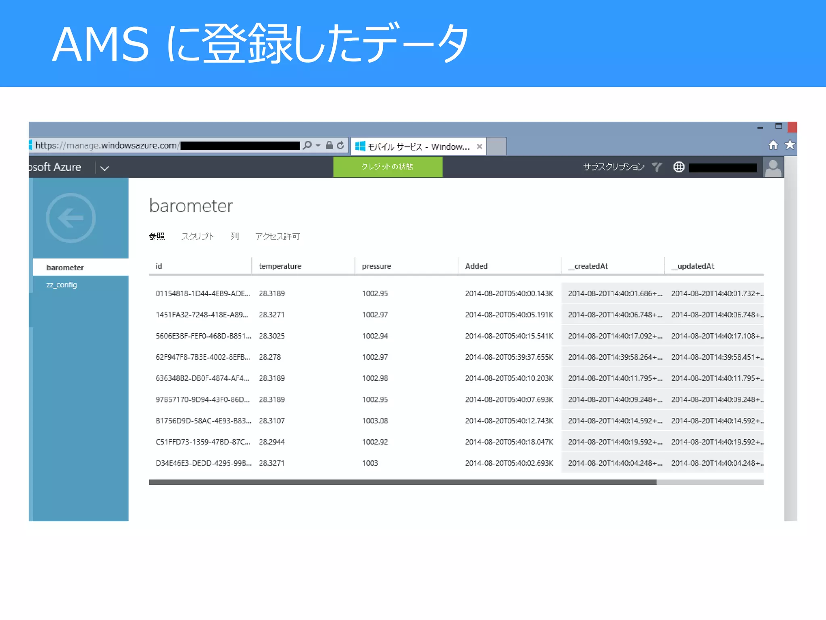Click the user account avatar icon
The height and width of the screenshot is (620, 826).
click(773, 168)
